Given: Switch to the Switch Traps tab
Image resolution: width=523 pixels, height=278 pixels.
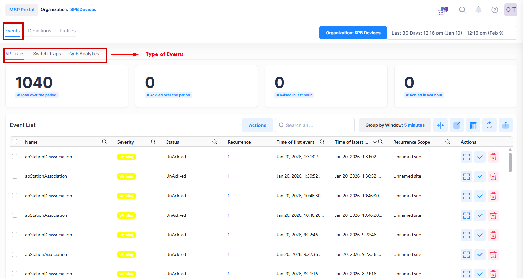Looking at the screenshot, I should click(47, 54).
